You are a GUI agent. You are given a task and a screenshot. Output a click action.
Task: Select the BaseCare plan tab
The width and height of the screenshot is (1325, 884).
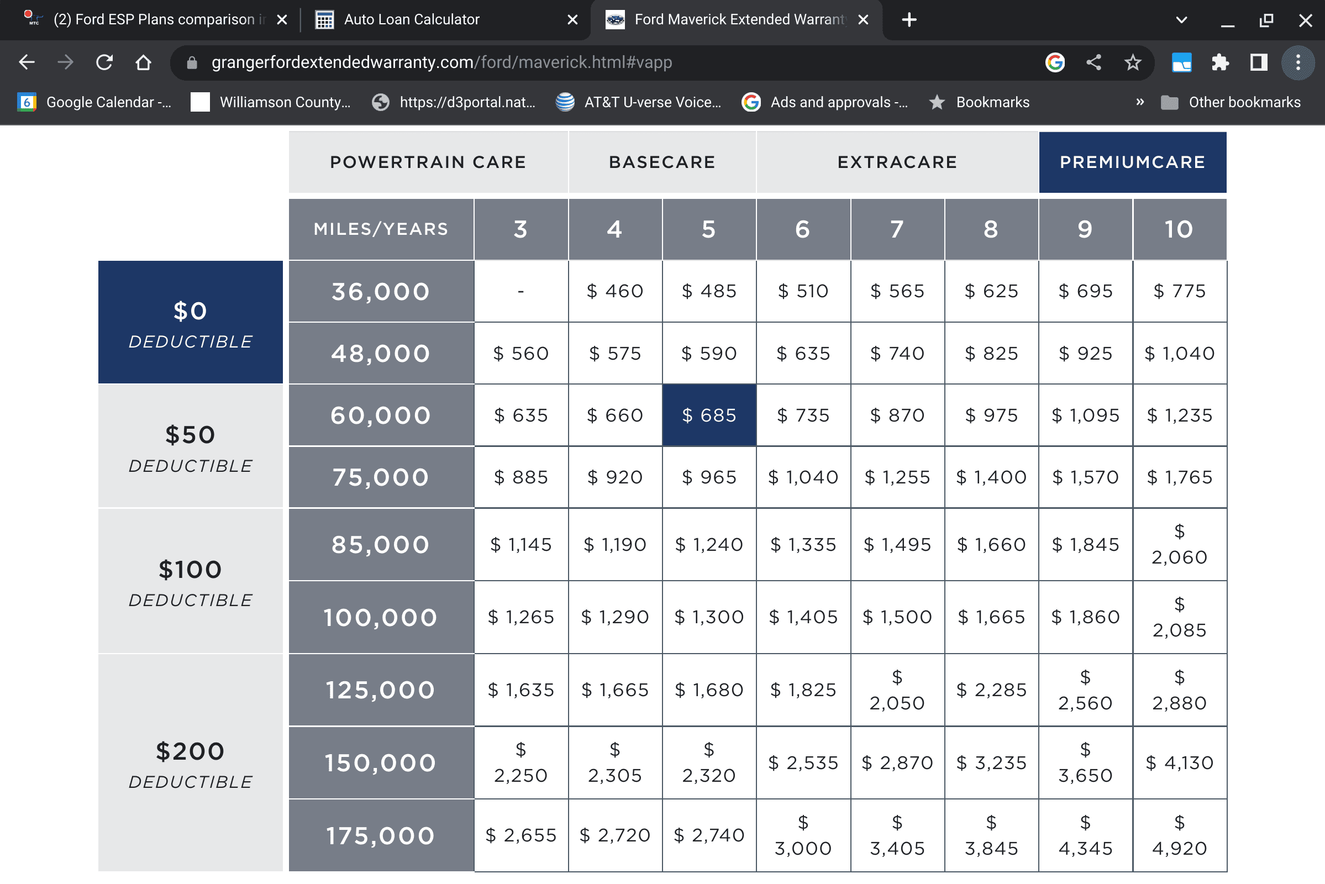coord(662,162)
